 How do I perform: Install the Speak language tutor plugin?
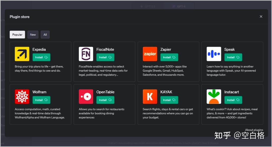[x=233, y=57]
